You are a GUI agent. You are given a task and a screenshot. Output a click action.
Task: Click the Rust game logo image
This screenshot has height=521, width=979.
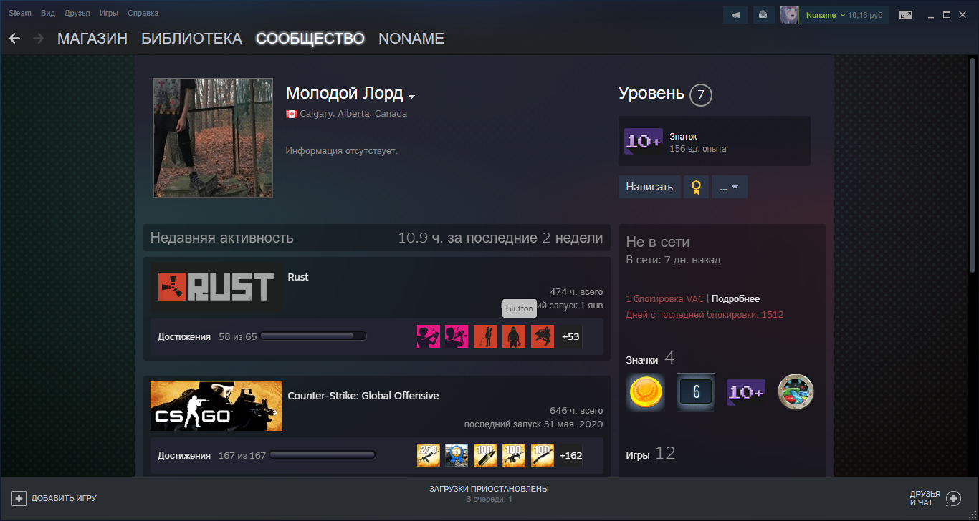tap(216, 288)
